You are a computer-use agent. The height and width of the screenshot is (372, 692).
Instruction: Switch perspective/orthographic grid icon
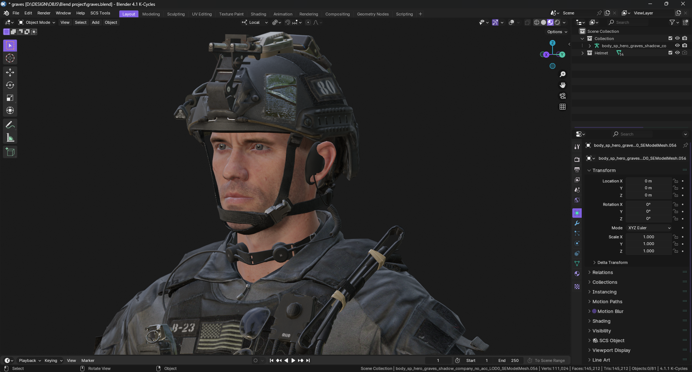pos(563,107)
